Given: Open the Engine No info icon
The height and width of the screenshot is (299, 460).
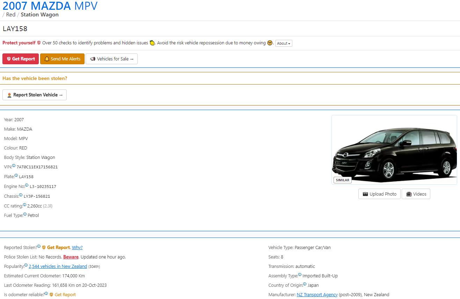Looking at the screenshot, I should tap(27, 185).
